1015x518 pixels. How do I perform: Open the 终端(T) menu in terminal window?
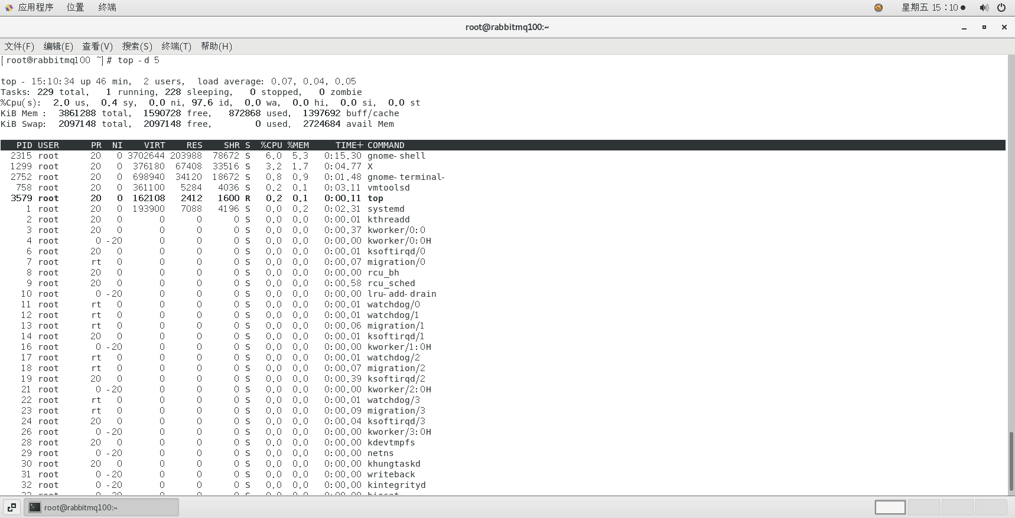coord(177,46)
